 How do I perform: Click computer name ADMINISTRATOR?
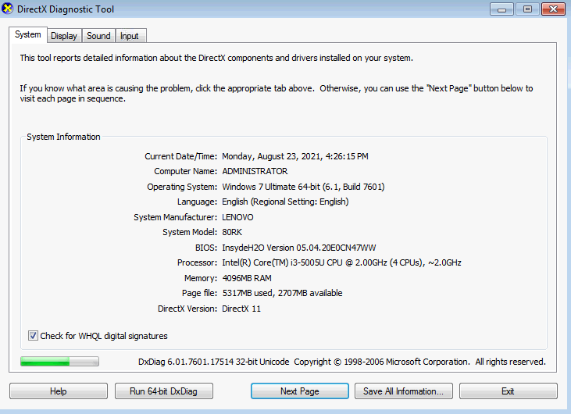255,171
